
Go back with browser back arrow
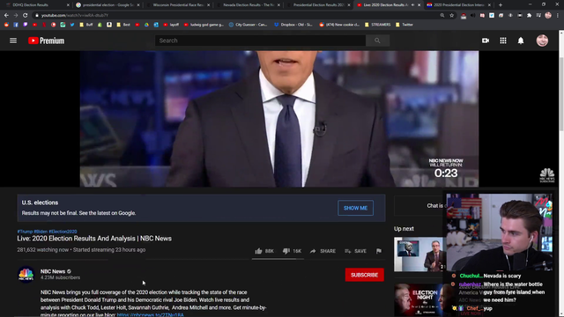tap(6, 15)
